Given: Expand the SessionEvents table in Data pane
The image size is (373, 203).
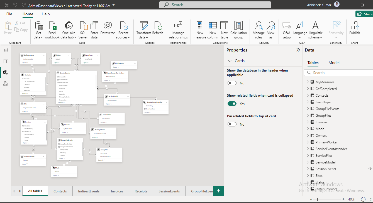Looking at the screenshot, I should [308, 169].
